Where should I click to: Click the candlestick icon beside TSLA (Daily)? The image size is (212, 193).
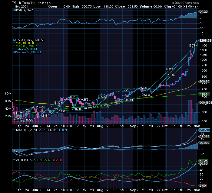(x=14, y=40)
